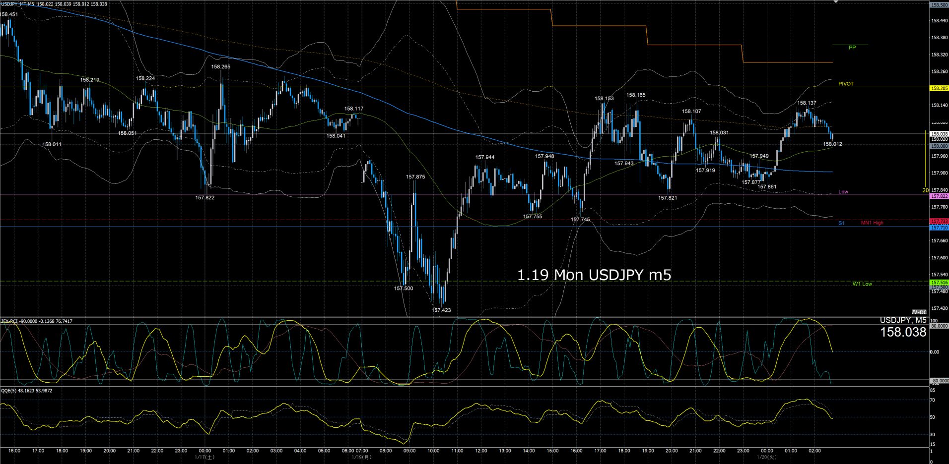Image resolution: width=949 pixels, height=464 pixels.
Task: Click the 157.423 swing low label
Action: click(441, 310)
